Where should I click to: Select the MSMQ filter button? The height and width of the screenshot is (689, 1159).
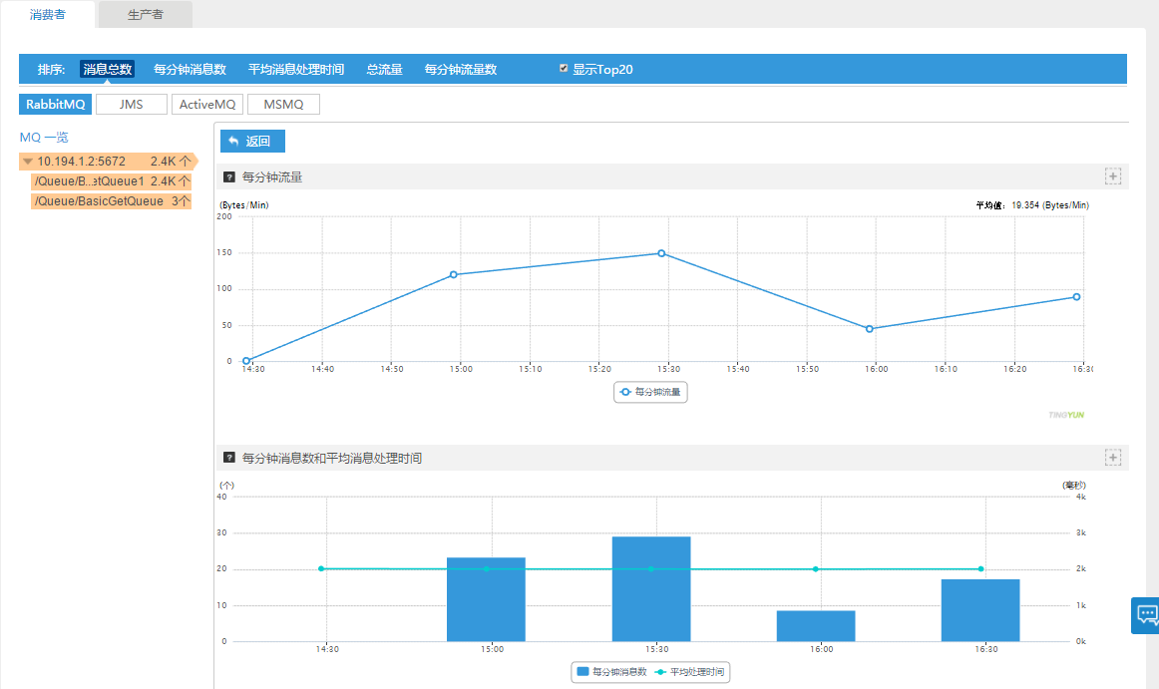pyautogui.click(x=284, y=105)
